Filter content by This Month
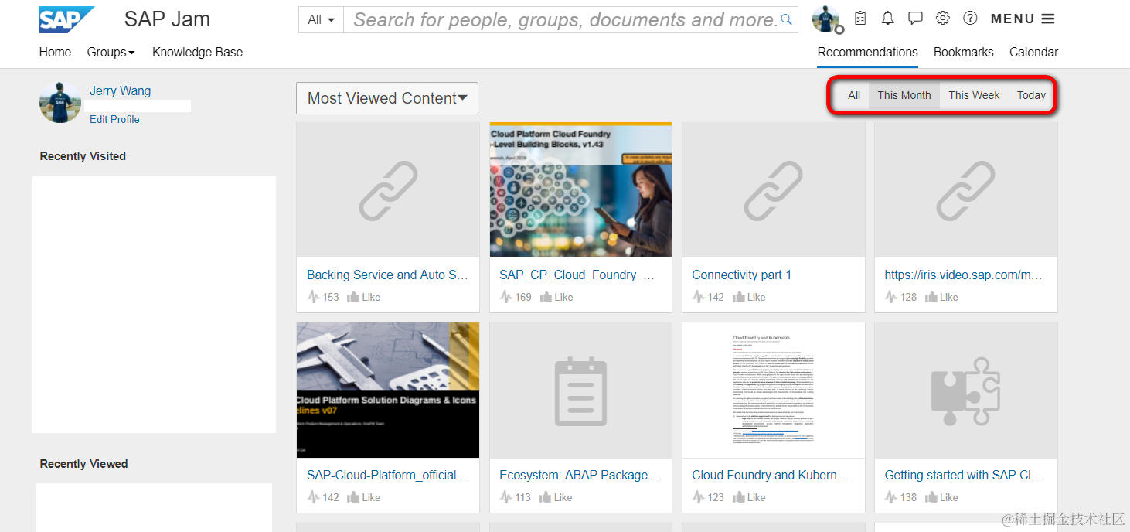Image resolution: width=1130 pixels, height=532 pixels. coord(904,95)
